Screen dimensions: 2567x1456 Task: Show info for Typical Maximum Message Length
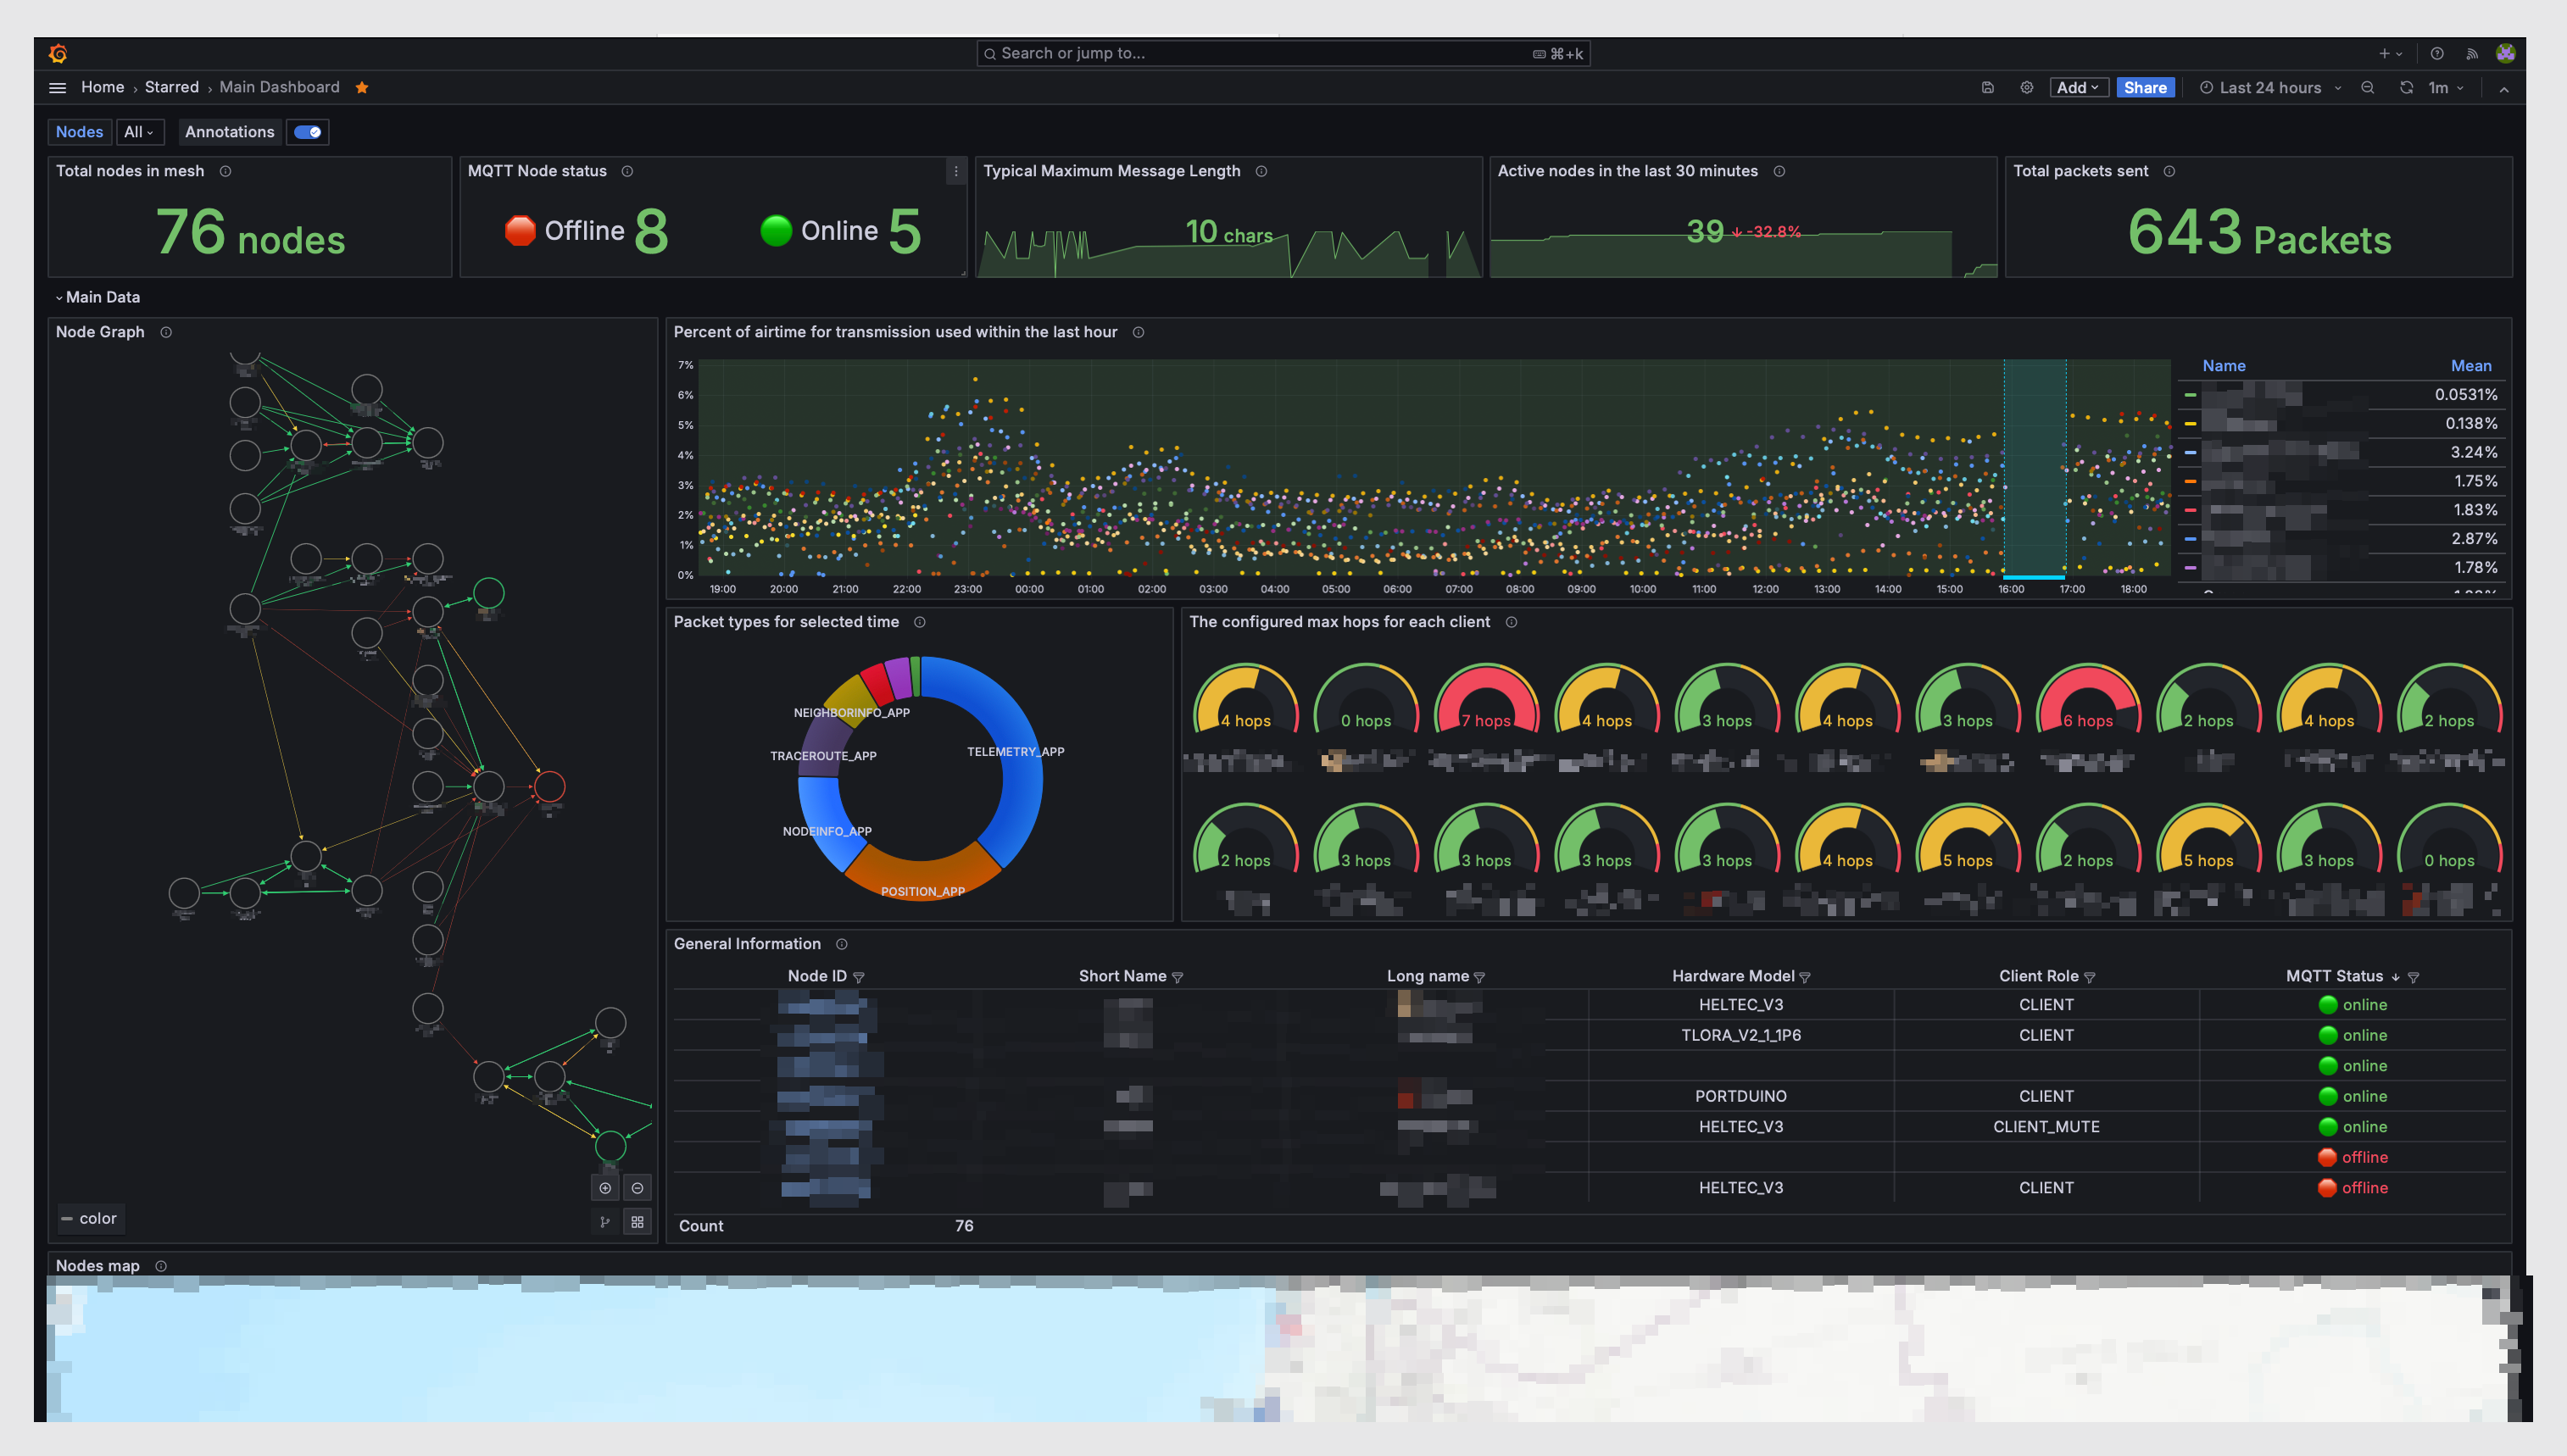(1262, 171)
